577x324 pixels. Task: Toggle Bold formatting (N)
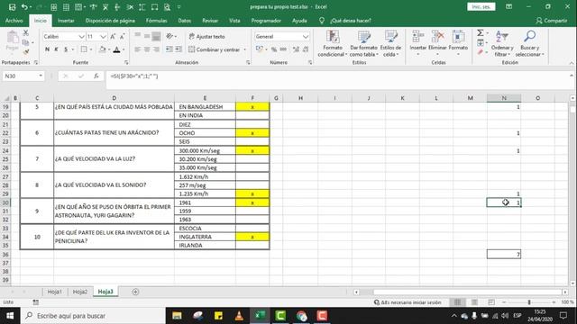pyautogui.click(x=47, y=49)
